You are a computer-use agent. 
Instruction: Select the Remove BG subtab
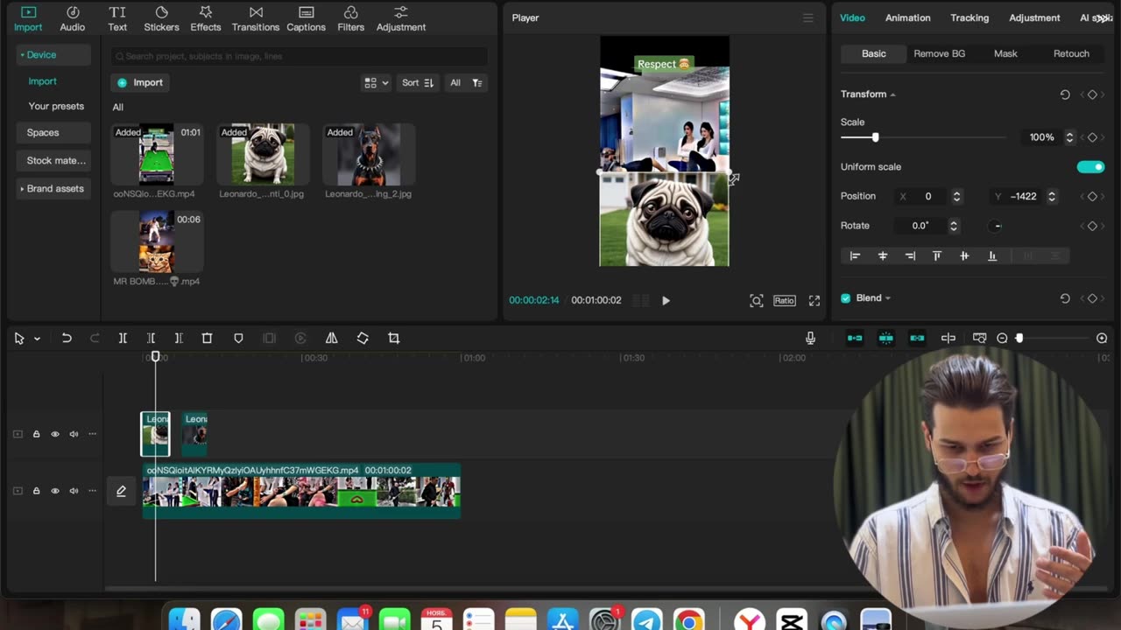pyautogui.click(x=939, y=53)
